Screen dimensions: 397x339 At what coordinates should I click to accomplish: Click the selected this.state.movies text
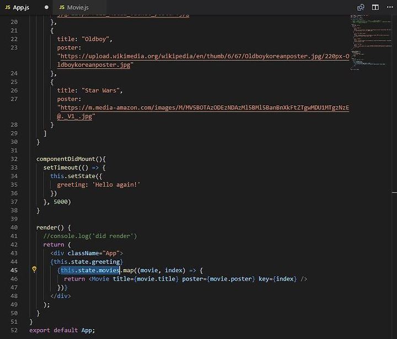pyautogui.click(x=90, y=270)
